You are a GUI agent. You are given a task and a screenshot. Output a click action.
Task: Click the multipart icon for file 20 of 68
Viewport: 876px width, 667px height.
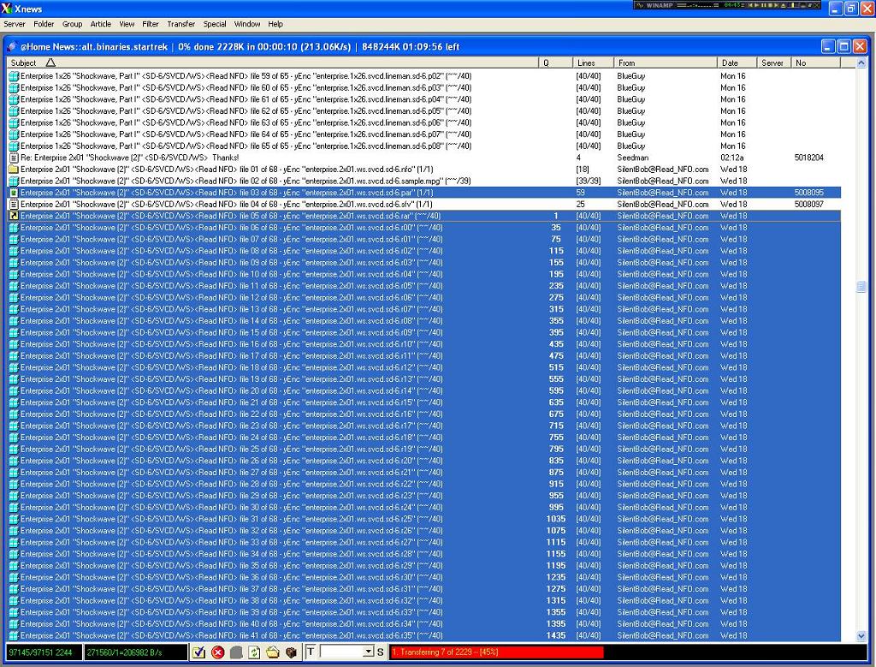point(14,390)
